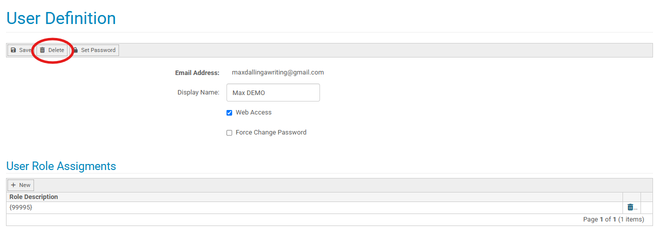Remove role {99995} using its trash icon
This screenshot has width=660, height=231.
(630, 207)
